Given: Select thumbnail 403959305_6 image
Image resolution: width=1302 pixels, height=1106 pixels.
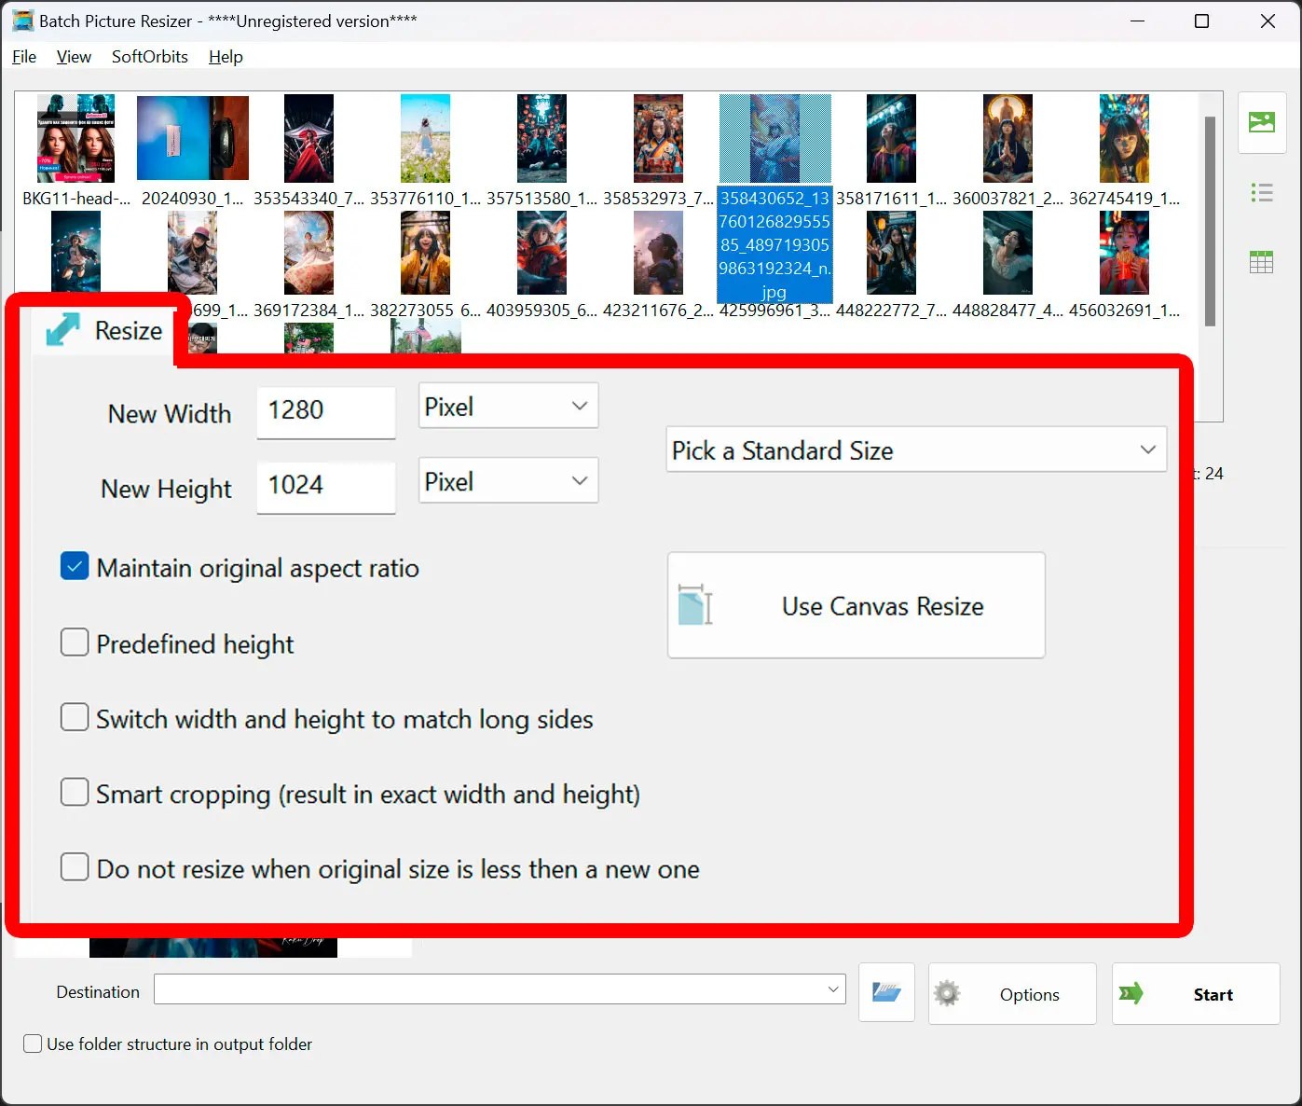Looking at the screenshot, I should point(541,253).
